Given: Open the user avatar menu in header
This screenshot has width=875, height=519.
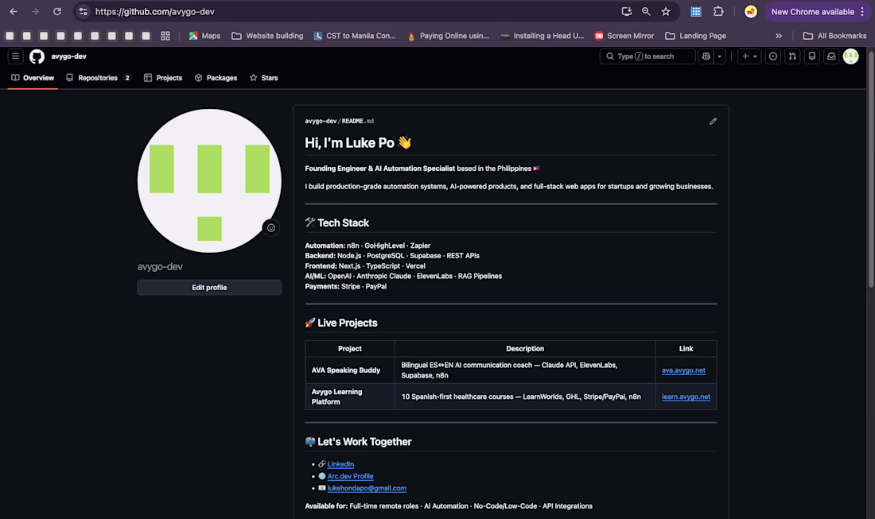Looking at the screenshot, I should coord(850,56).
